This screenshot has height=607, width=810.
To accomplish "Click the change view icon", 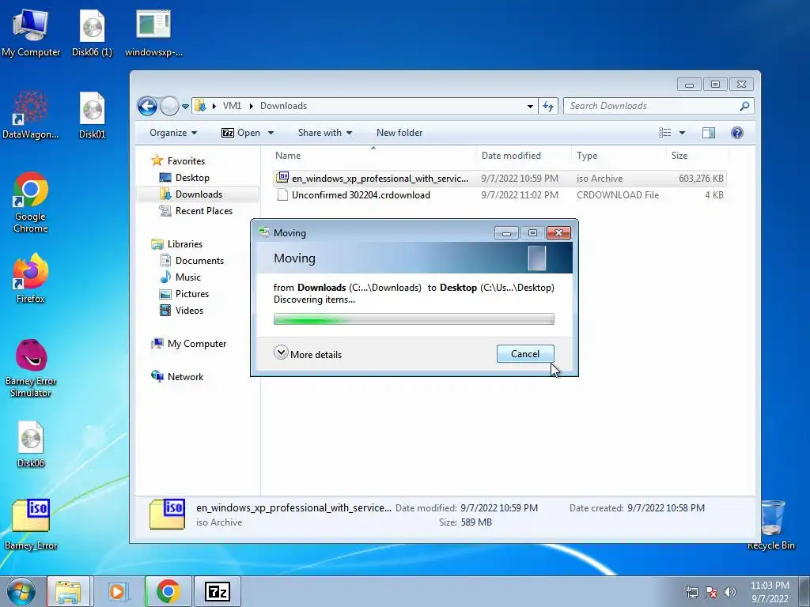I will tap(665, 133).
